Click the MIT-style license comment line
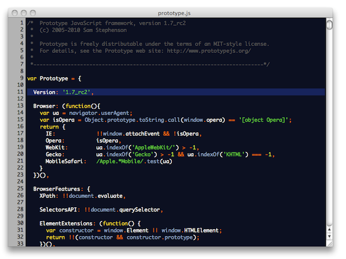This screenshot has height=259, width=346. 150,44
